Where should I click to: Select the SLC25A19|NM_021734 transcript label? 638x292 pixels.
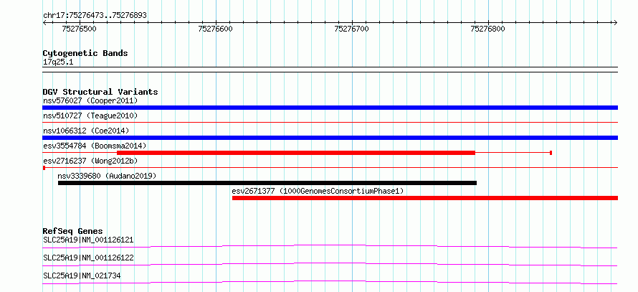(82, 275)
